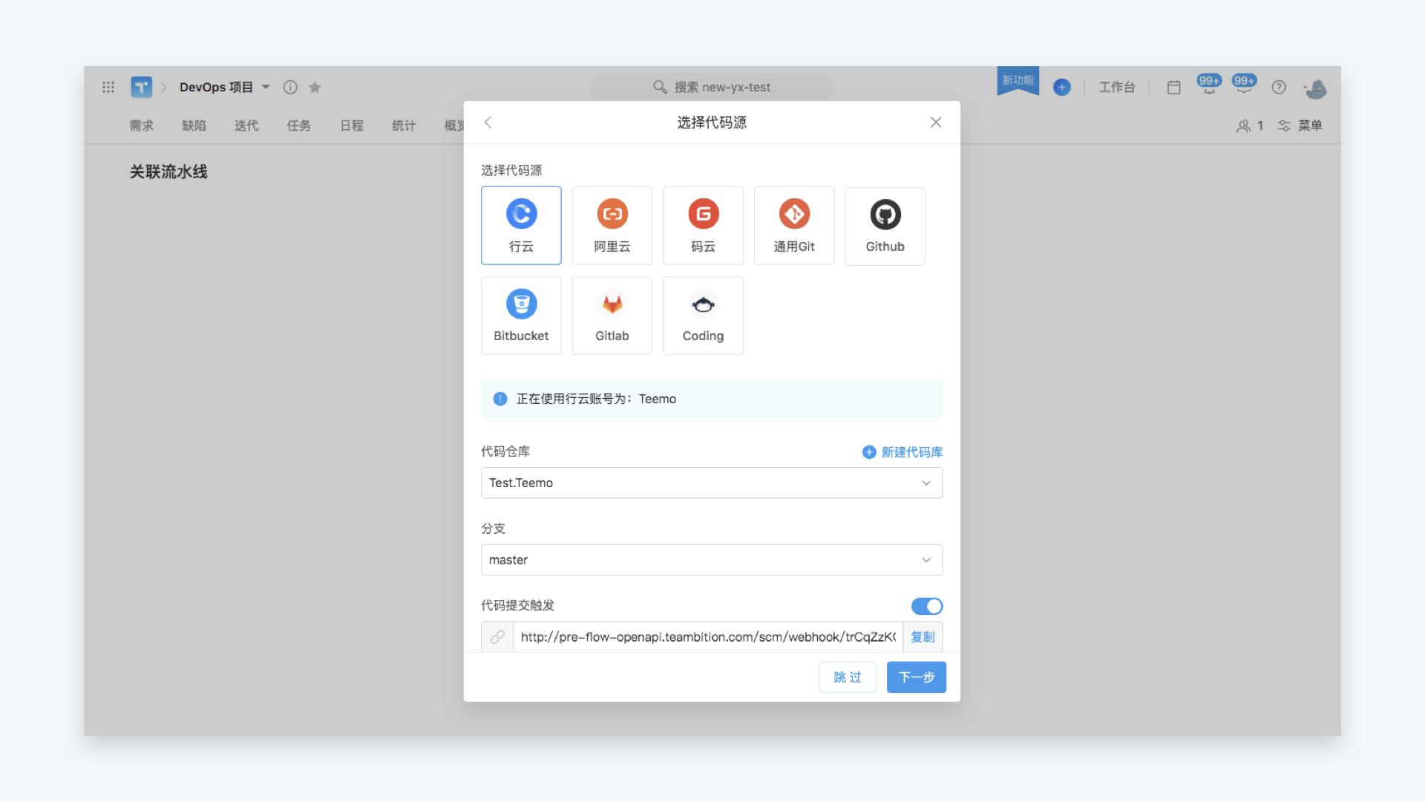
Task: Open the 需求 tab
Action: [142, 125]
